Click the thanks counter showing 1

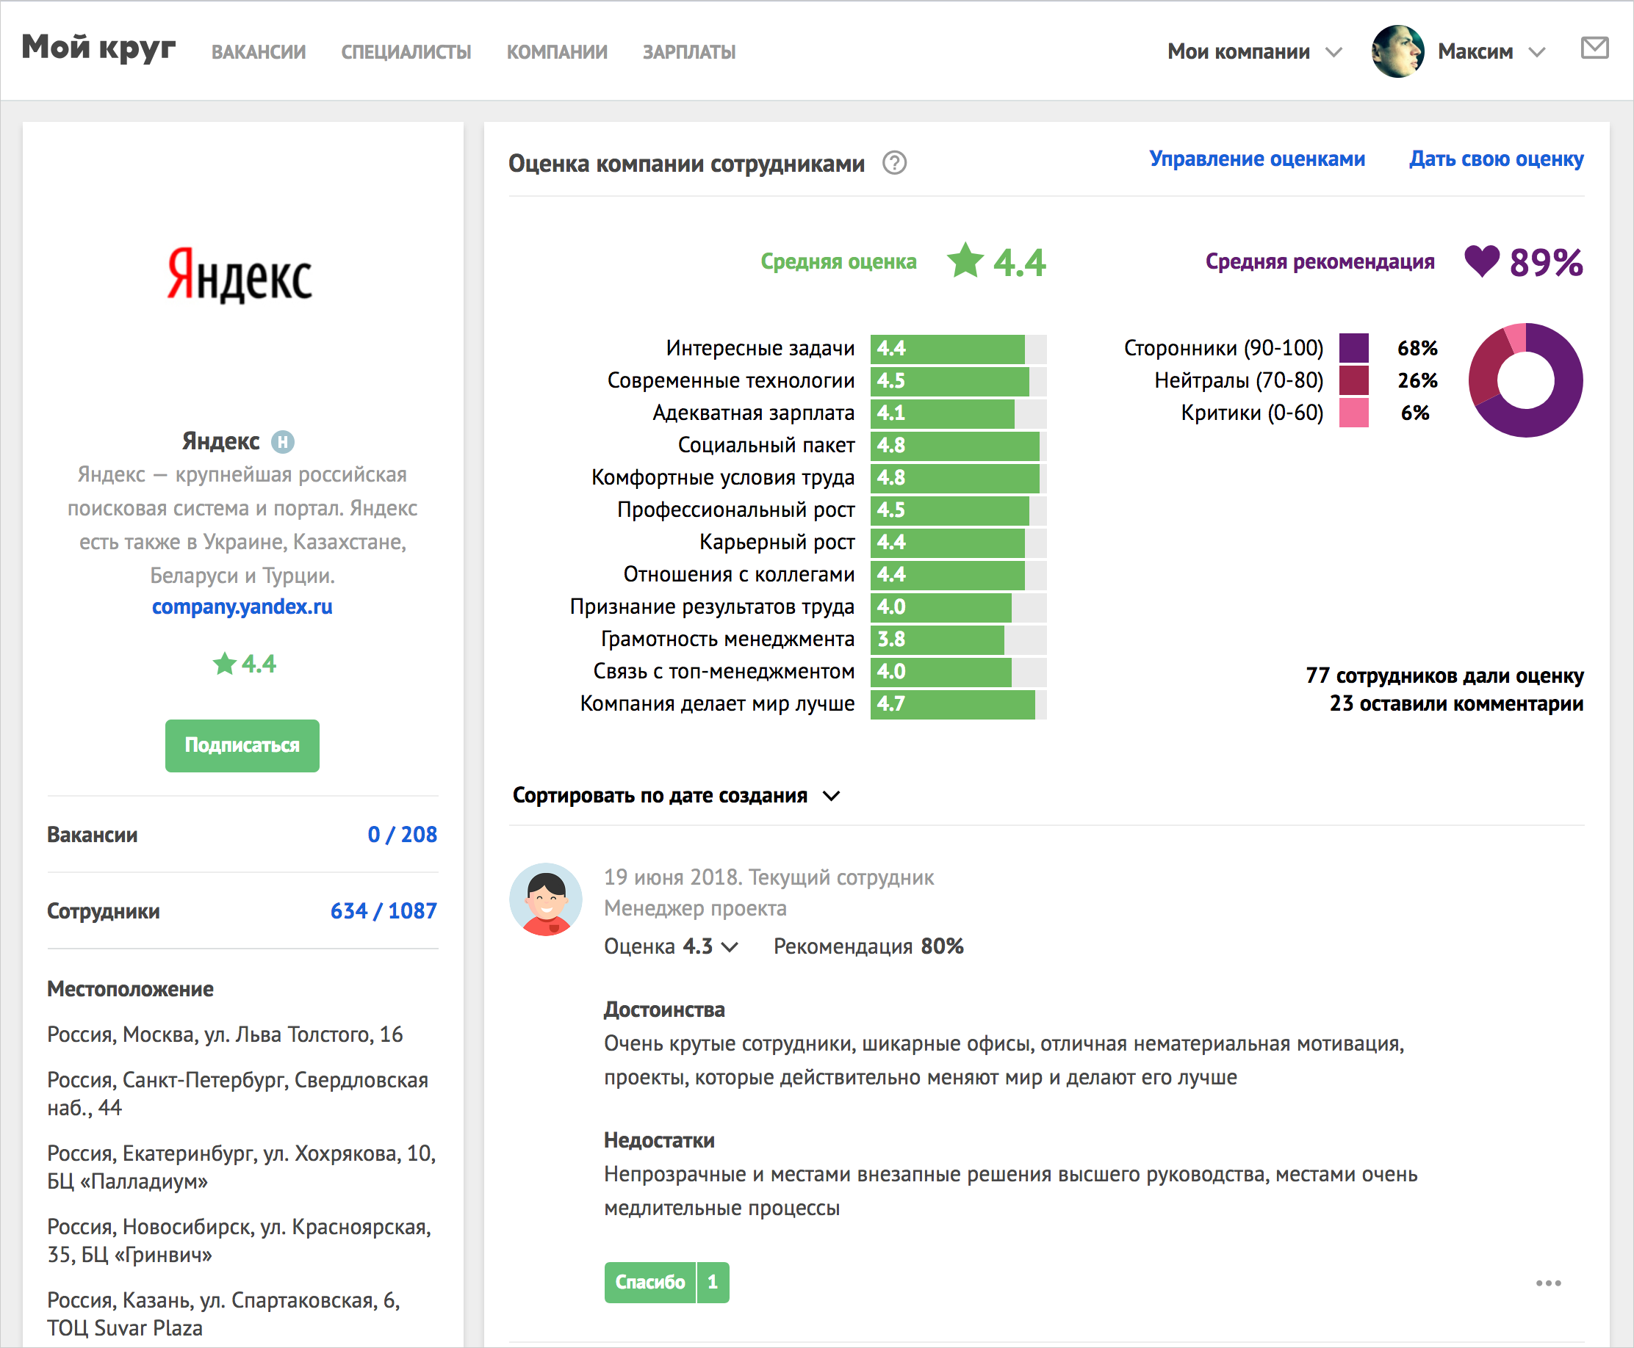713,1282
